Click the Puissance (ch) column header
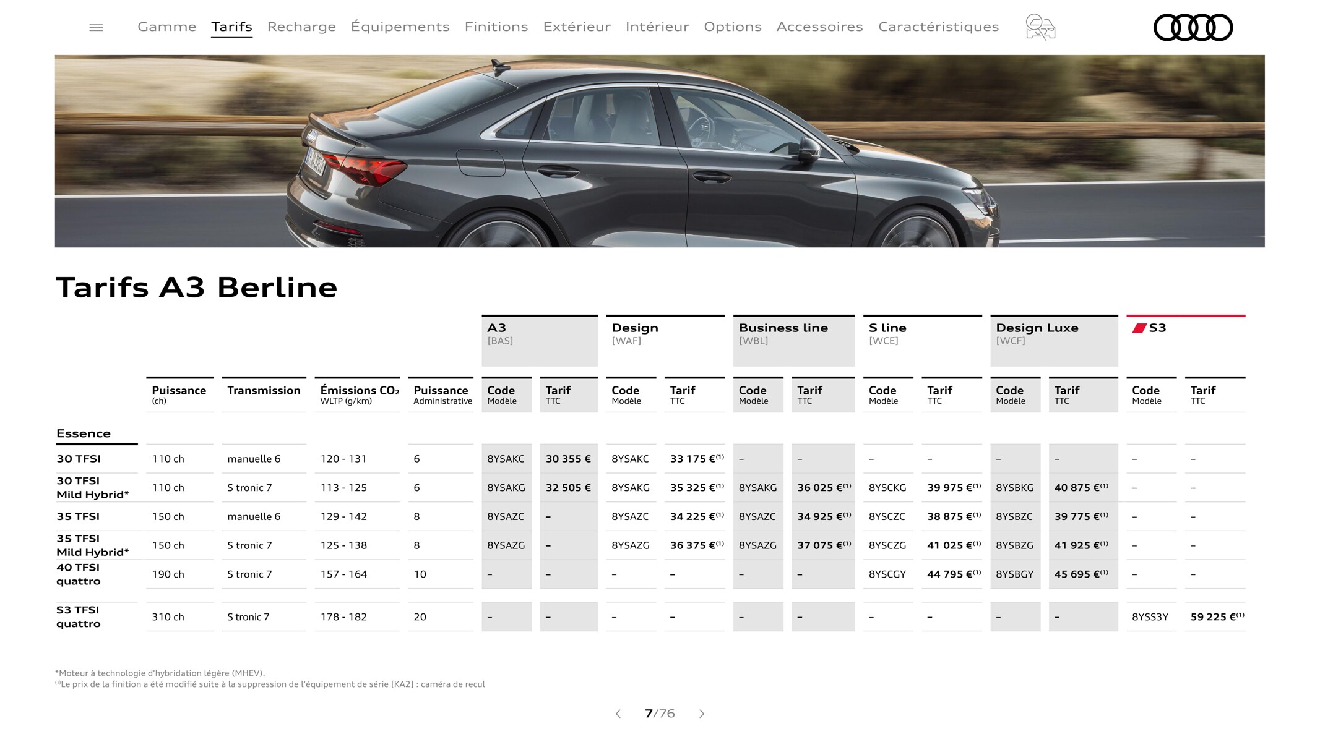This screenshot has width=1320, height=742. click(179, 394)
